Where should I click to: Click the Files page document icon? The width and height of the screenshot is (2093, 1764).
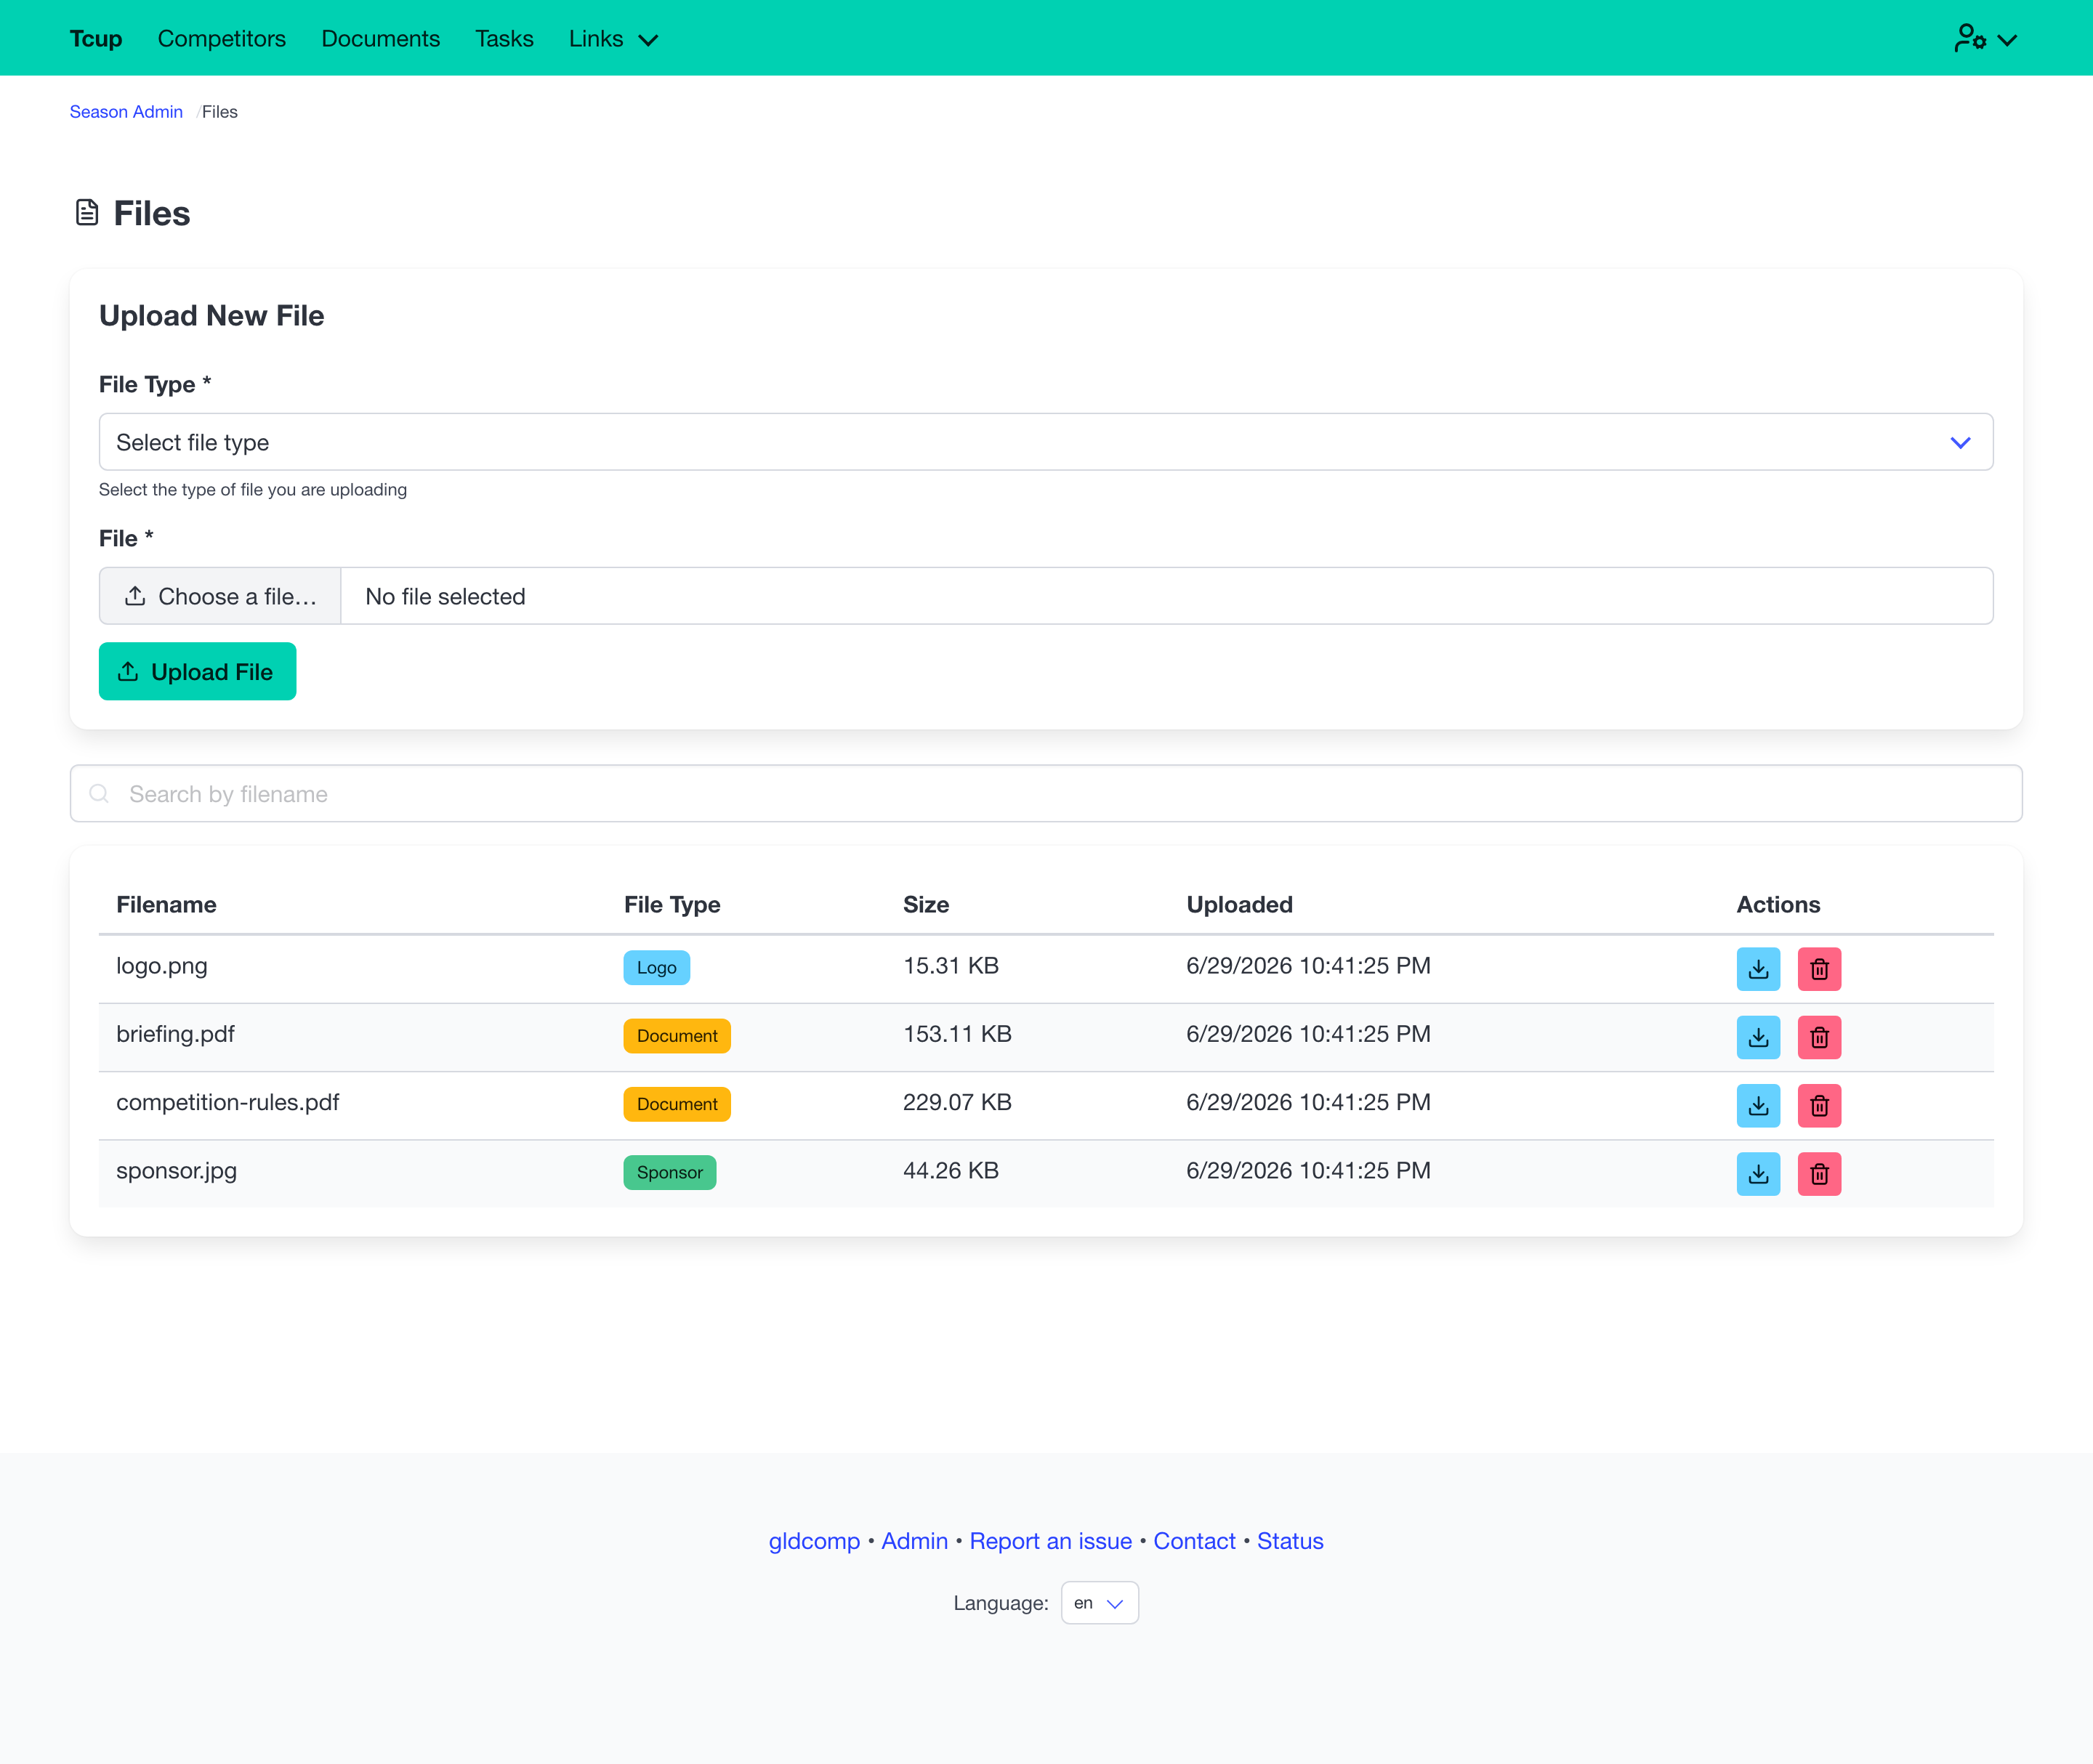click(87, 213)
